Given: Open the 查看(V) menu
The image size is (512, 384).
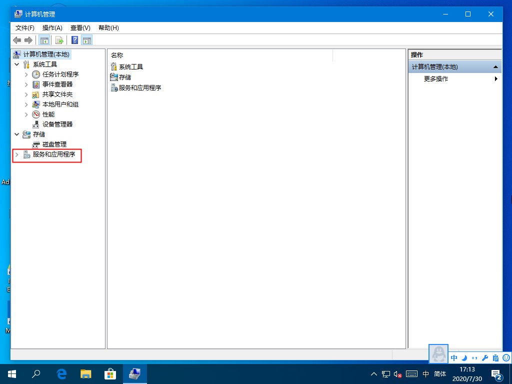Looking at the screenshot, I should click(79, 28).
